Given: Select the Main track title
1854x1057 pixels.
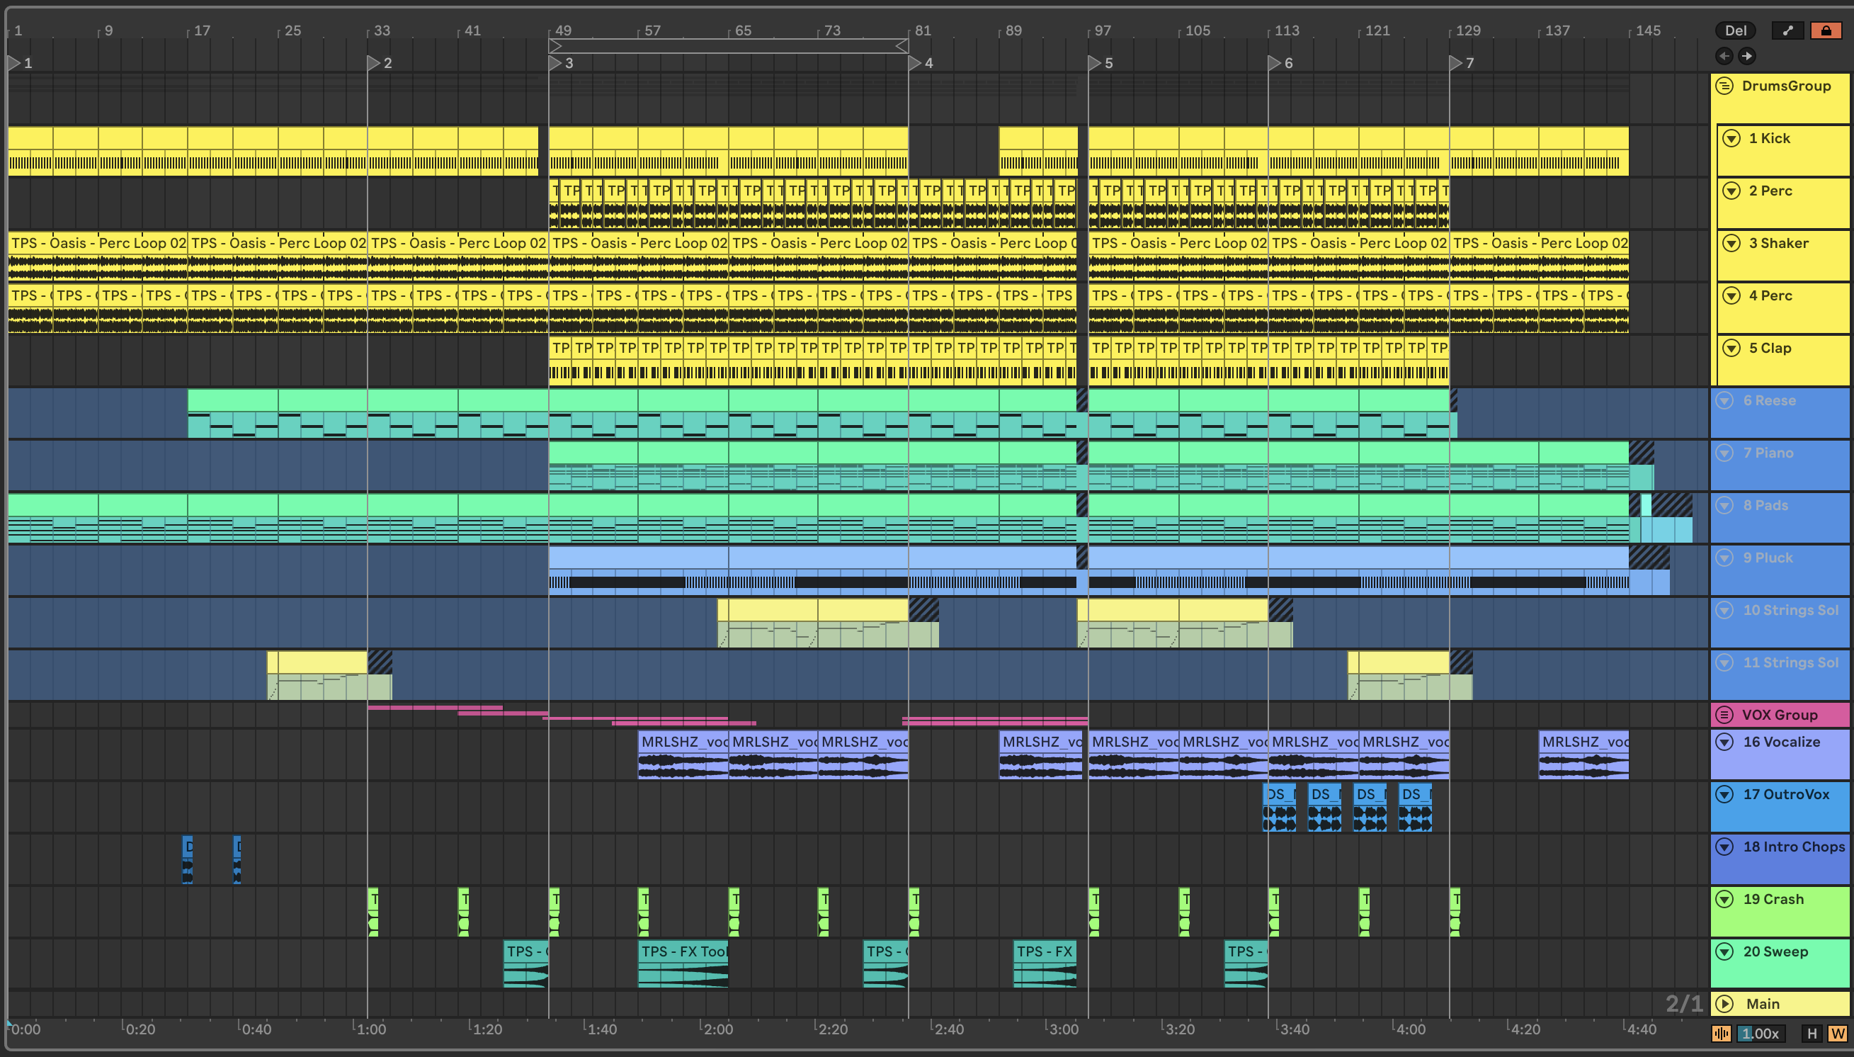Looking at the screenshot, I should click(x=1763, y=1004).
